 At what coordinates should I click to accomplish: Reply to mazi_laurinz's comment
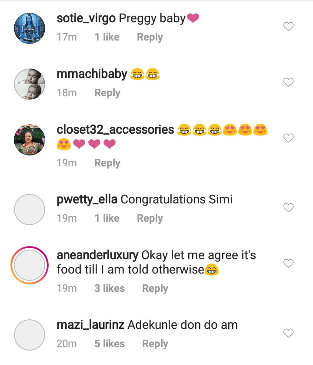(155, 344)
